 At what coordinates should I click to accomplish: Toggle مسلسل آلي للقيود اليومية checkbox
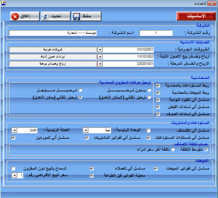tap(158, 100)
